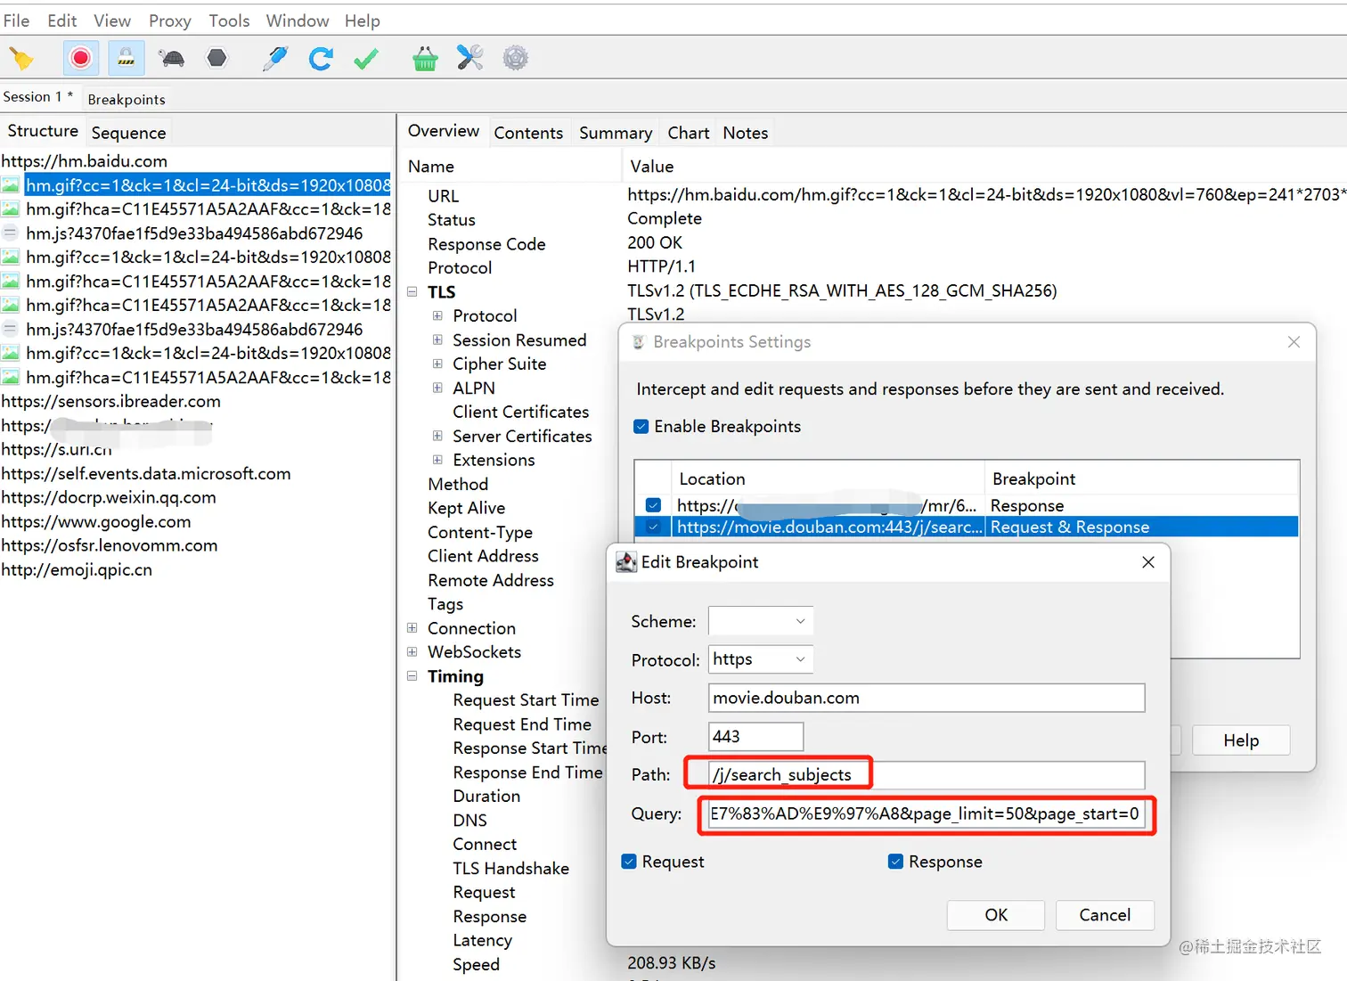Click Help in Breakpoints Settings
Image resolution: width=1347 pixels, height=981 pixels.
[1241, 740]
